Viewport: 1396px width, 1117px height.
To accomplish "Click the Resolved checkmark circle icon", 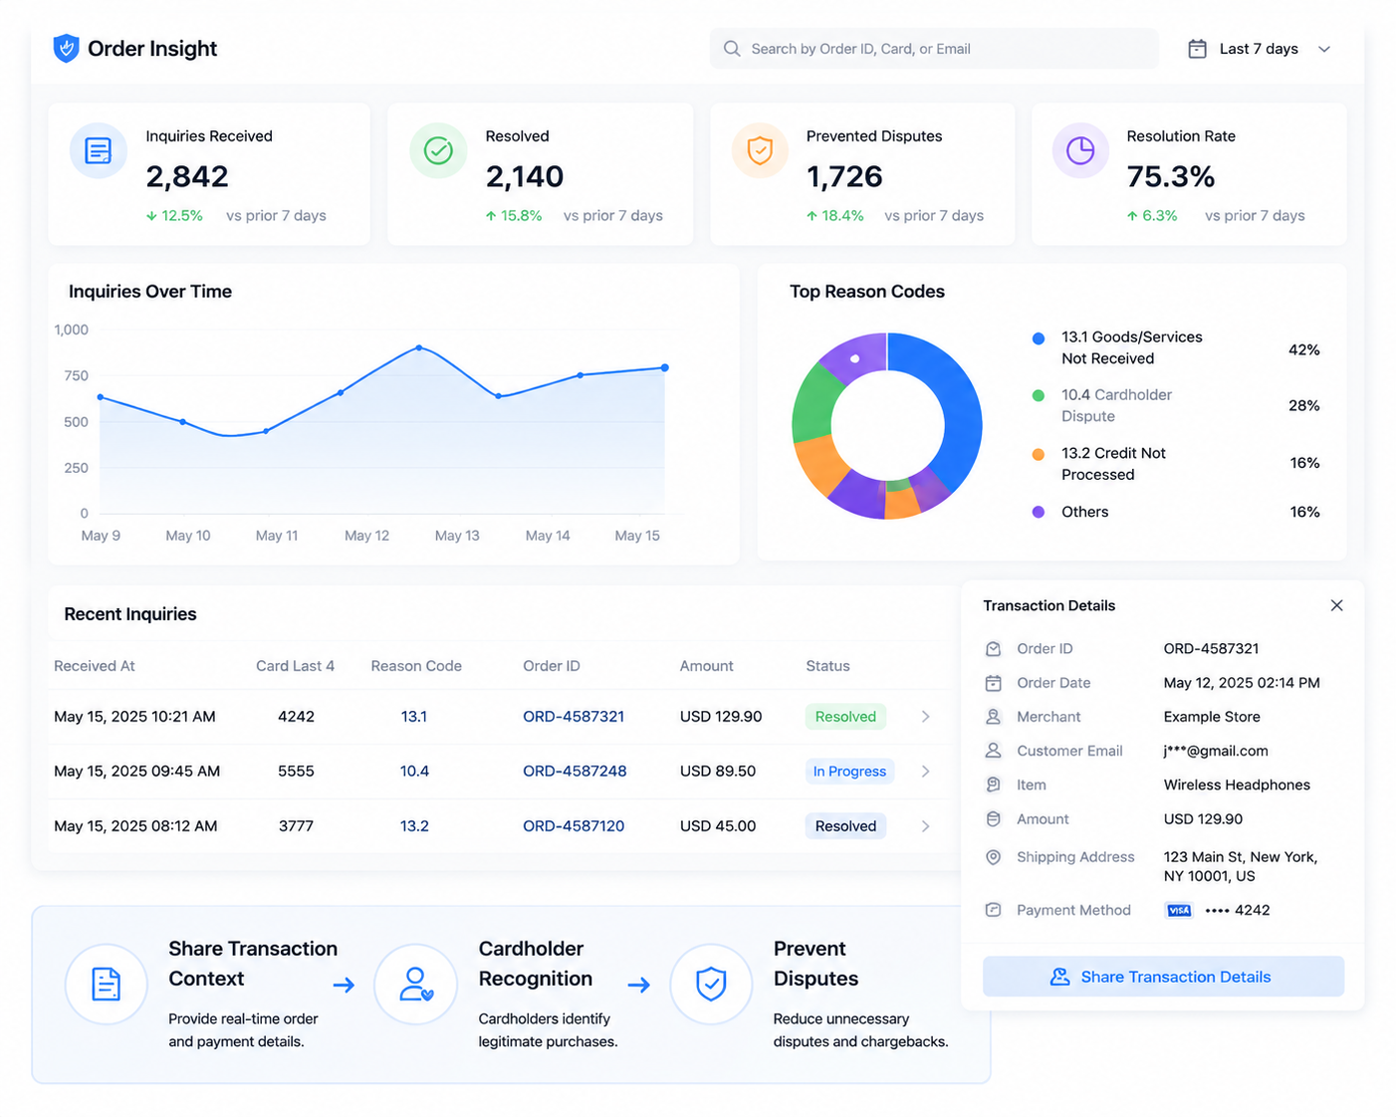I will tap(438, 150).
